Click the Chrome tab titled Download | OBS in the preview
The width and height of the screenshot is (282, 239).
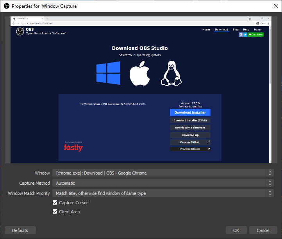[27, 18]
